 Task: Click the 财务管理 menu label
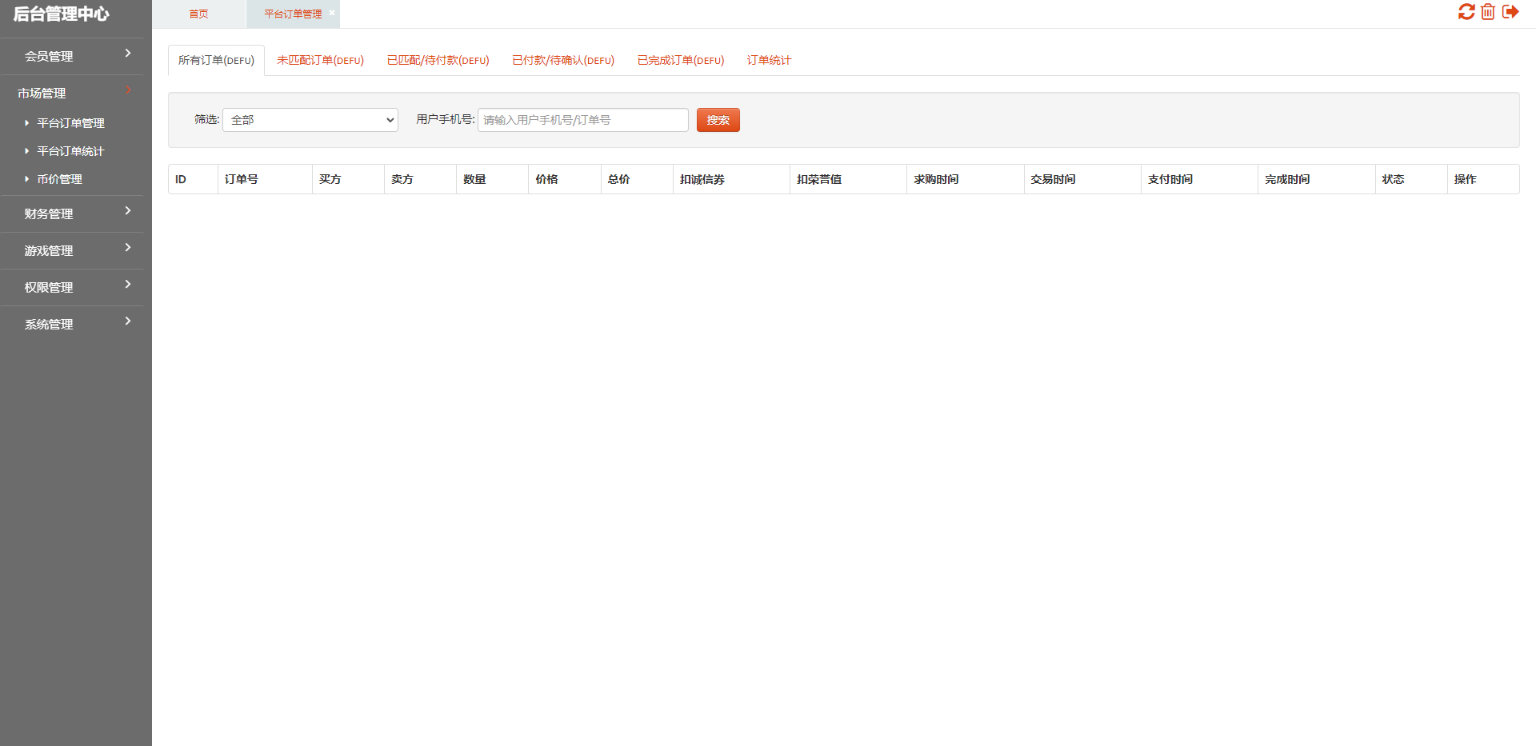click(x=49, y=213)
